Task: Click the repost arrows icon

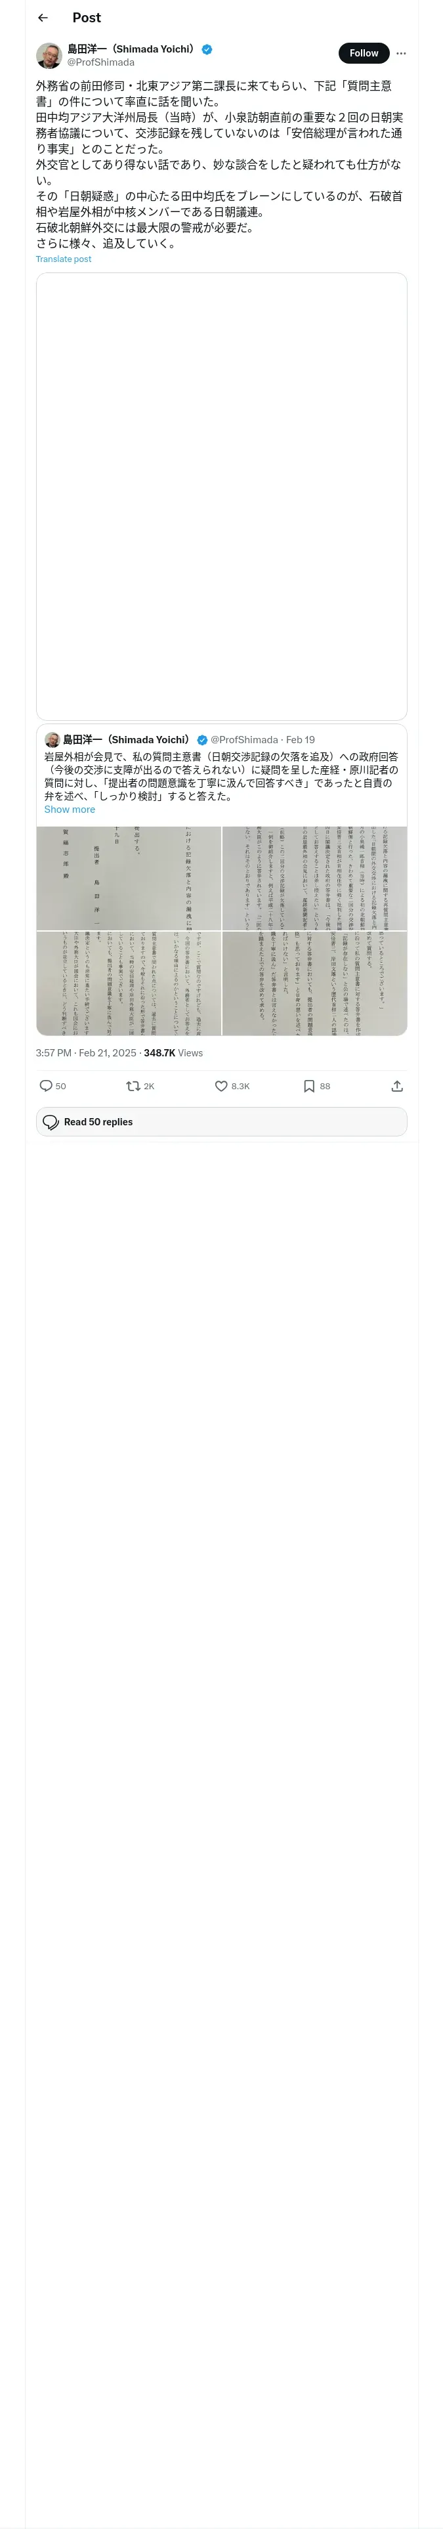Action: (133, 1086)
